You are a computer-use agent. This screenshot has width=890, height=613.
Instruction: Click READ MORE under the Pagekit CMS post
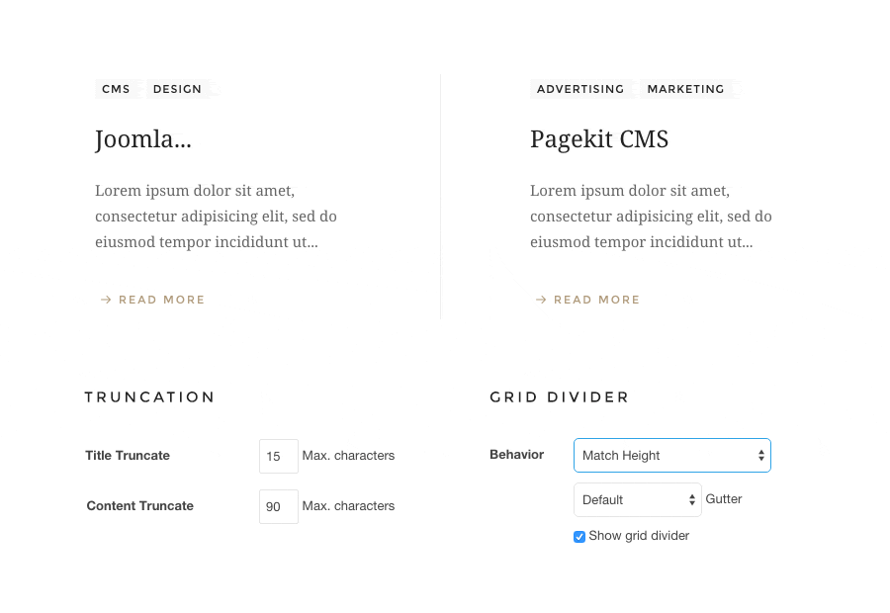pyautogui.click(x=596, y=300)
